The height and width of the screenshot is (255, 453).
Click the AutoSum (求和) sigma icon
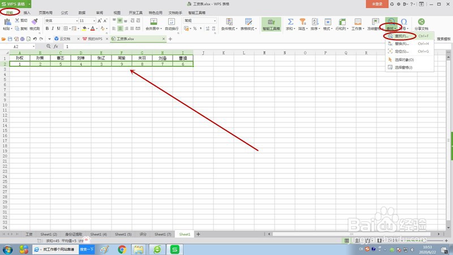[290, 22]
